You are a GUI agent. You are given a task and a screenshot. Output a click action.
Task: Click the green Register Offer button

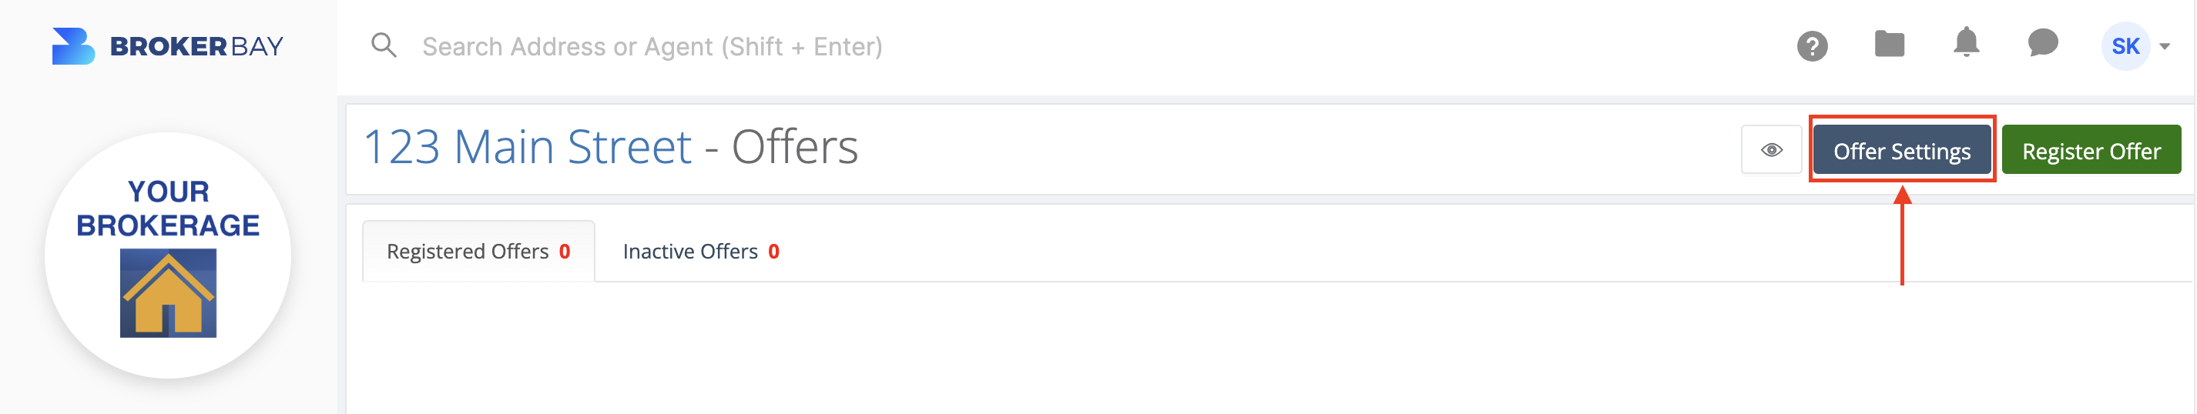click(2091, 151)
